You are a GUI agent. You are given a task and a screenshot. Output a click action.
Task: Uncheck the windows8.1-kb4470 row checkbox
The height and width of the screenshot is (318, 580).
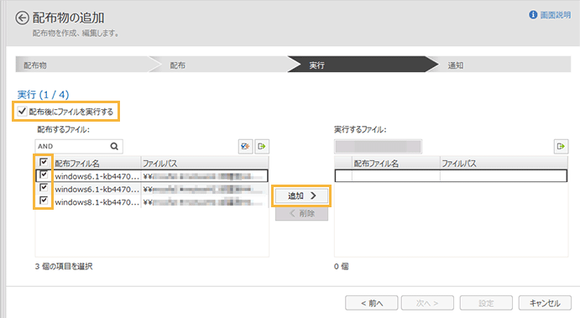[44, 200]
